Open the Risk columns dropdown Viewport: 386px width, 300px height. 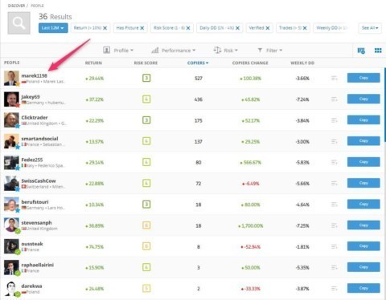click(x=226, y=51)
